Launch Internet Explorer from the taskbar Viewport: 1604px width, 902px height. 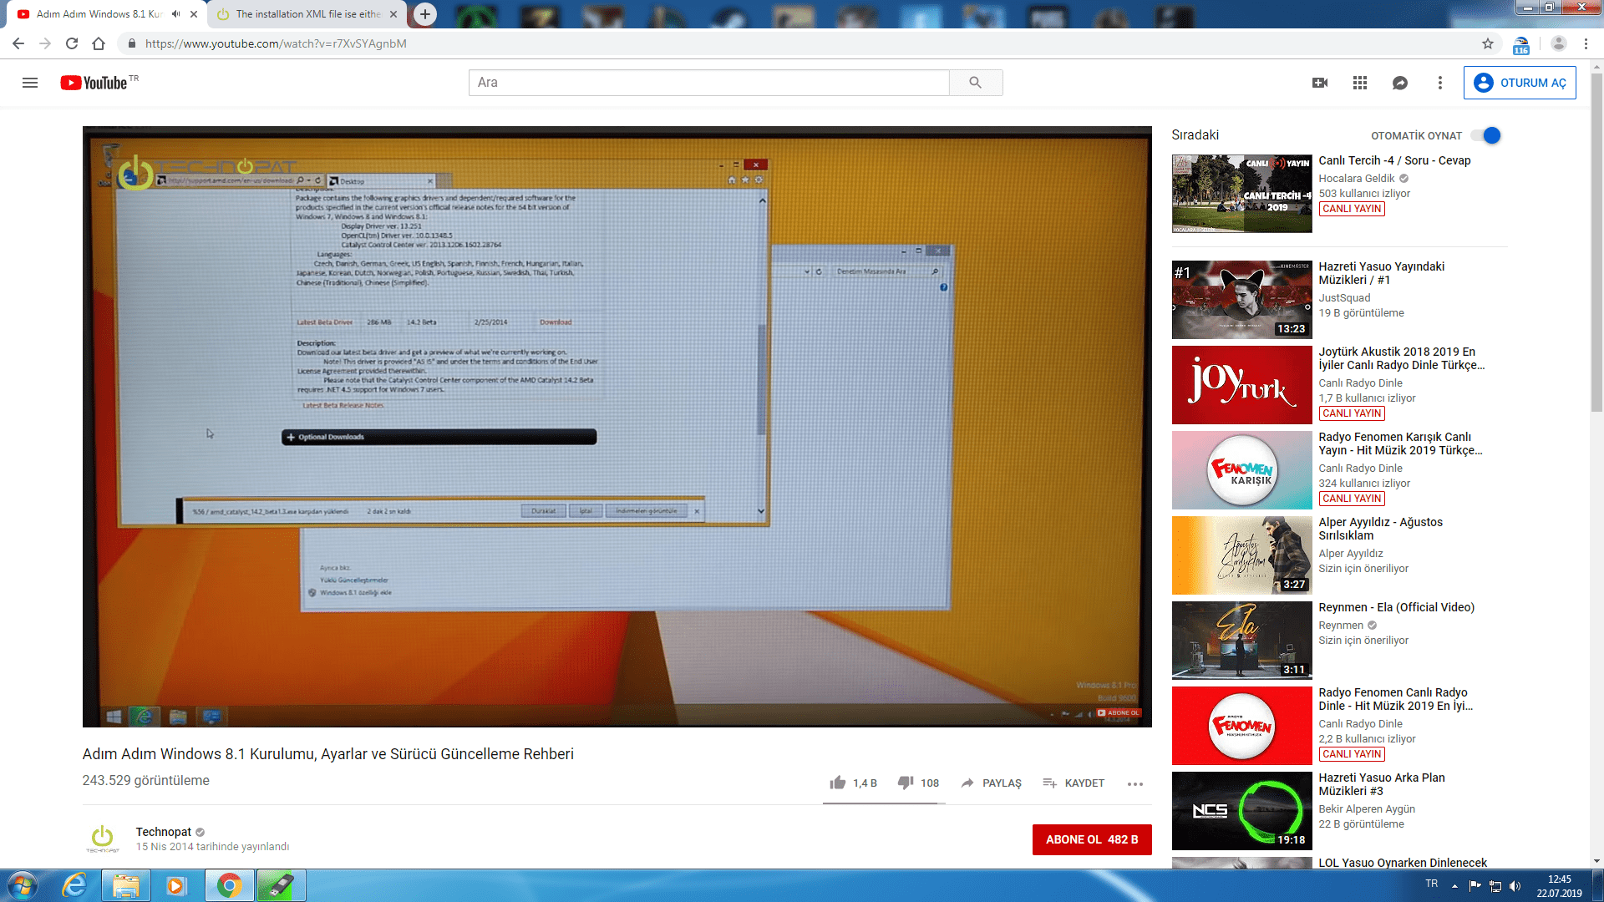[74, 885]
